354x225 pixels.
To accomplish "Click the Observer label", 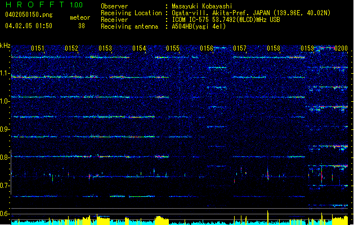I will click(x=114, y=6).
